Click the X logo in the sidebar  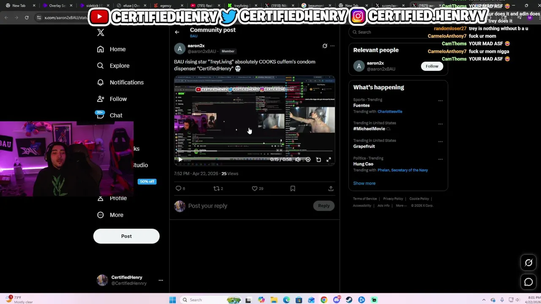[101, 33]
